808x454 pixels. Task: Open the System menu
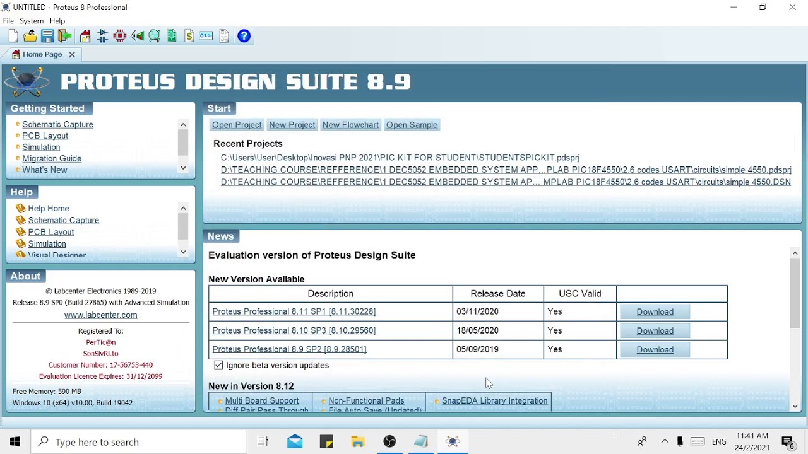[x=31, y=21]
